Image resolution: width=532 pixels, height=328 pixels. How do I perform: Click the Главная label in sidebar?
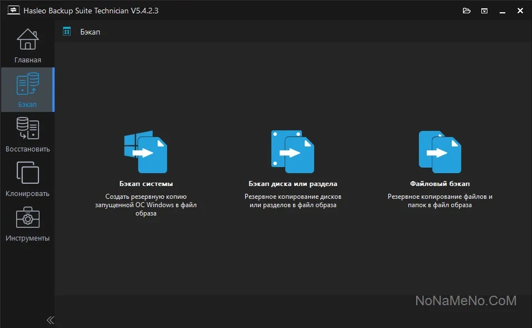pyautogui.click(x=28, y=60)
